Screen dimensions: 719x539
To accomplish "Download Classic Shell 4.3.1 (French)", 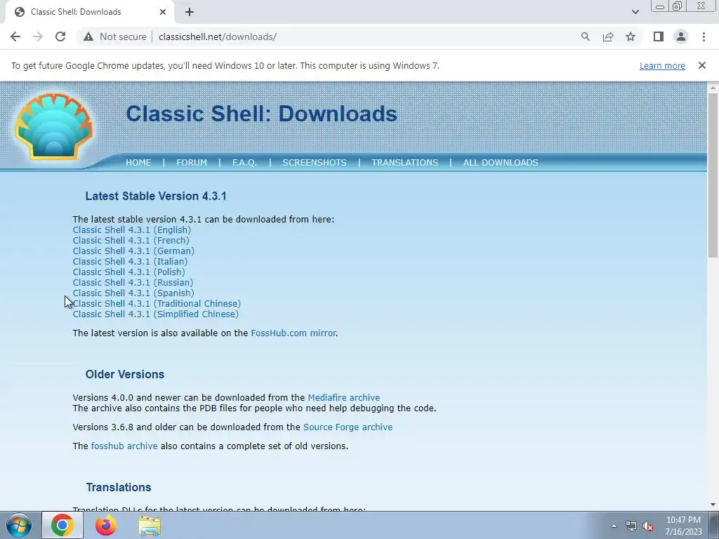I will tap(131, 241).
